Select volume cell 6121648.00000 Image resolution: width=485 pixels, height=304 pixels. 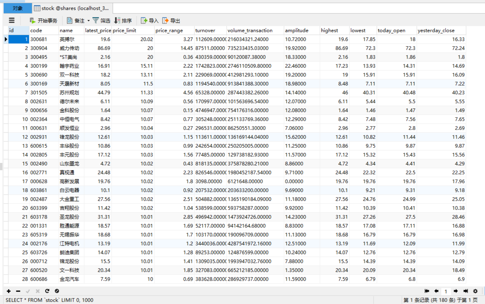tap(255, 181)
